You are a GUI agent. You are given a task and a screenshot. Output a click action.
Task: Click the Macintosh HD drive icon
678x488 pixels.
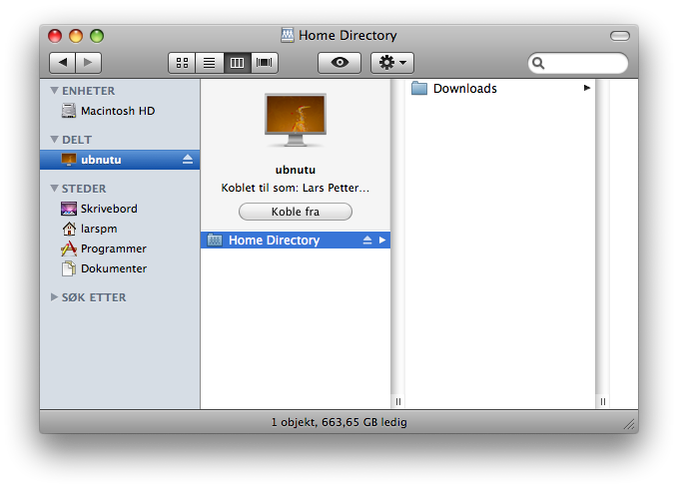(69, 111)
